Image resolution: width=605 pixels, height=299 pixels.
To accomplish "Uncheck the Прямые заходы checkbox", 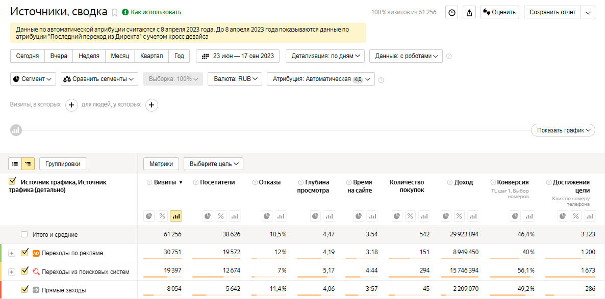I will pyautogui.click(x=24, y=289).
